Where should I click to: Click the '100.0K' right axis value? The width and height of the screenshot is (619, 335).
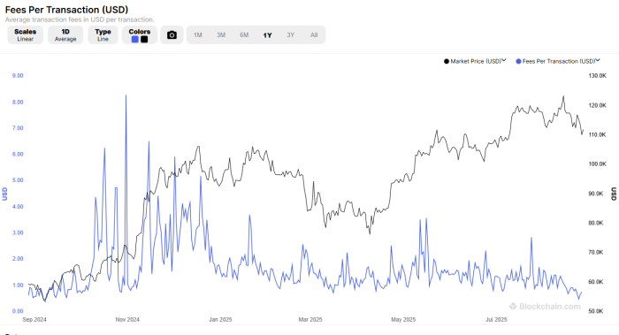click(597, 164)
